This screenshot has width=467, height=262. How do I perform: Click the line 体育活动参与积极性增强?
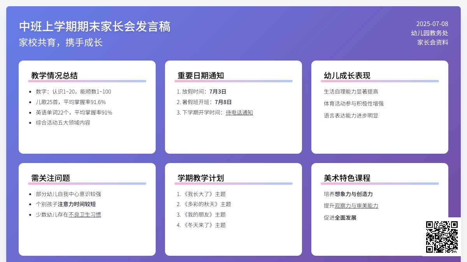tap(354, 104)
